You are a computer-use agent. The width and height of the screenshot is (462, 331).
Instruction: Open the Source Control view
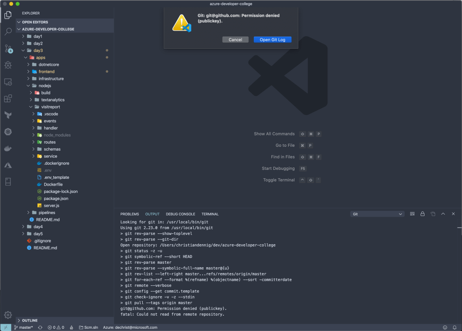[8, 48]
